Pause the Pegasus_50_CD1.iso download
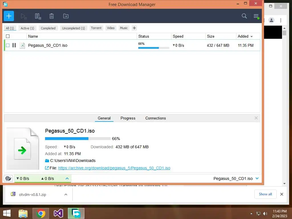This screenshot has height=219, width=292. click(14, 45)
